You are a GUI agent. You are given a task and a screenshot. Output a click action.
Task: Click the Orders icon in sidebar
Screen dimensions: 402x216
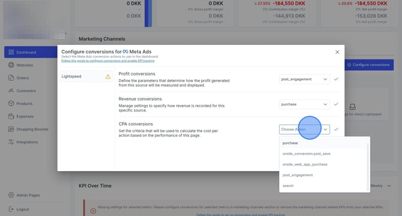(11, 77)
